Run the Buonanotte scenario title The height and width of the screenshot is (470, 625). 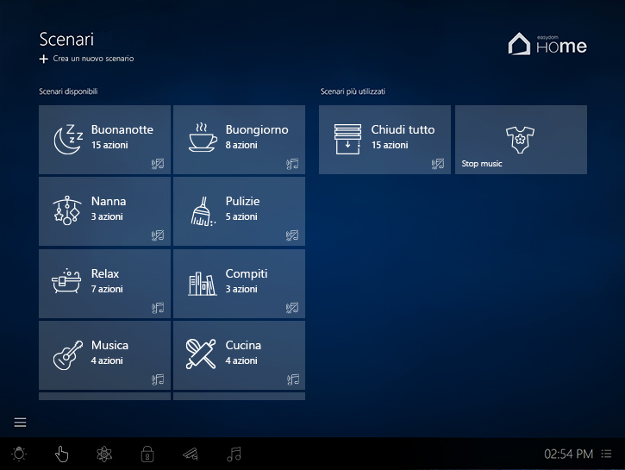click(x=122, y=129)
